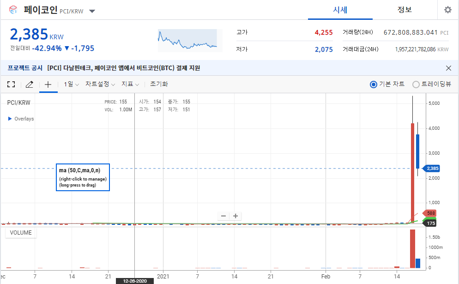Open the settings gear icon

point(447,10)
